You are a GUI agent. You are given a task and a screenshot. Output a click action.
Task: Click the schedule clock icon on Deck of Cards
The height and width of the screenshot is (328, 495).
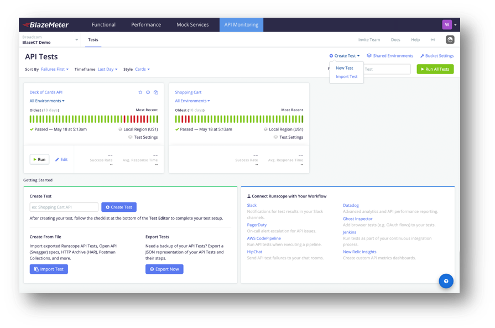click(x=148, y=92)
